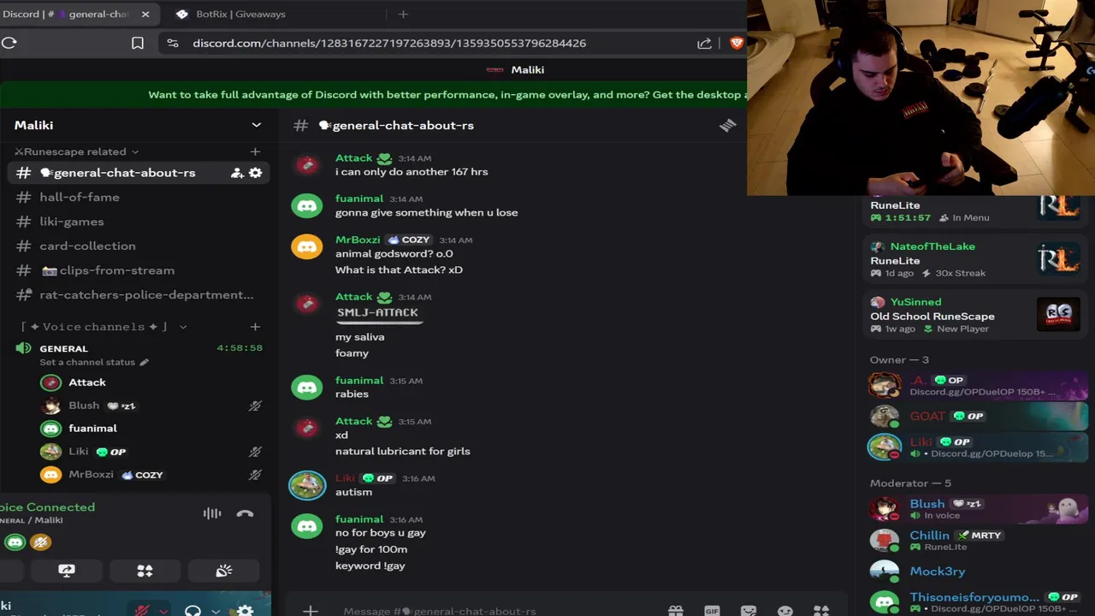Open the hall-of-fame channel
The image size is (1095, 616).
coord(80,197)
